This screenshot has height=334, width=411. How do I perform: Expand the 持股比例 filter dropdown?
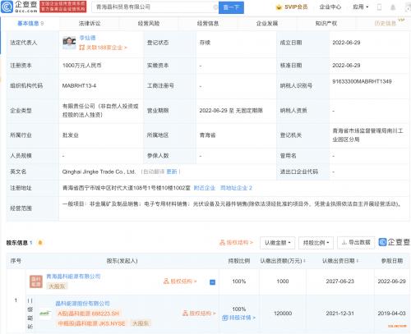click(316, 243)
